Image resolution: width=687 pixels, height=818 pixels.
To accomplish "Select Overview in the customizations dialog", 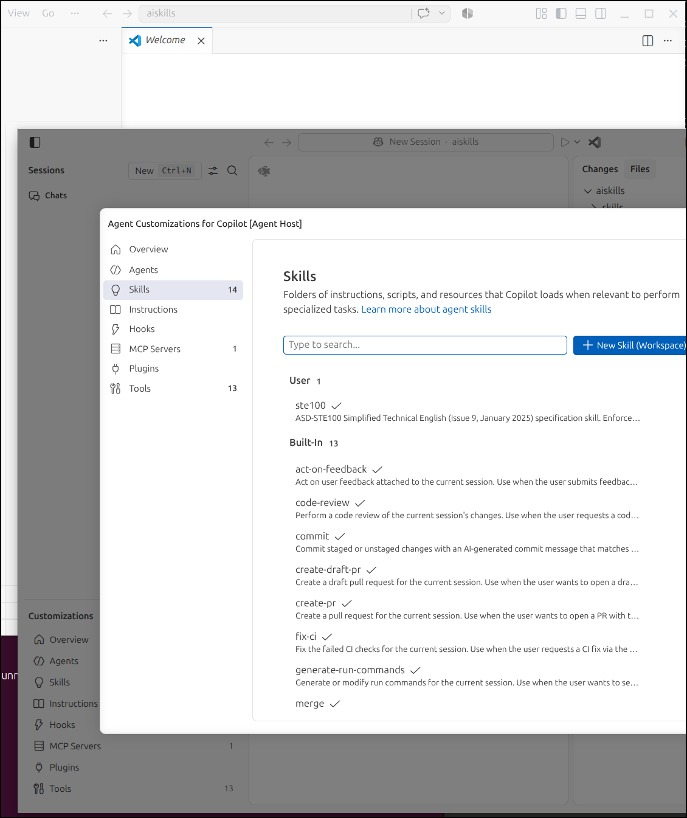I will pyautogui.click(x=173, y=249).
